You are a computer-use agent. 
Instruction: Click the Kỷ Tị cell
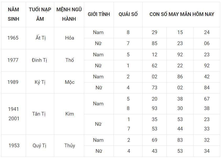point(40,82)
